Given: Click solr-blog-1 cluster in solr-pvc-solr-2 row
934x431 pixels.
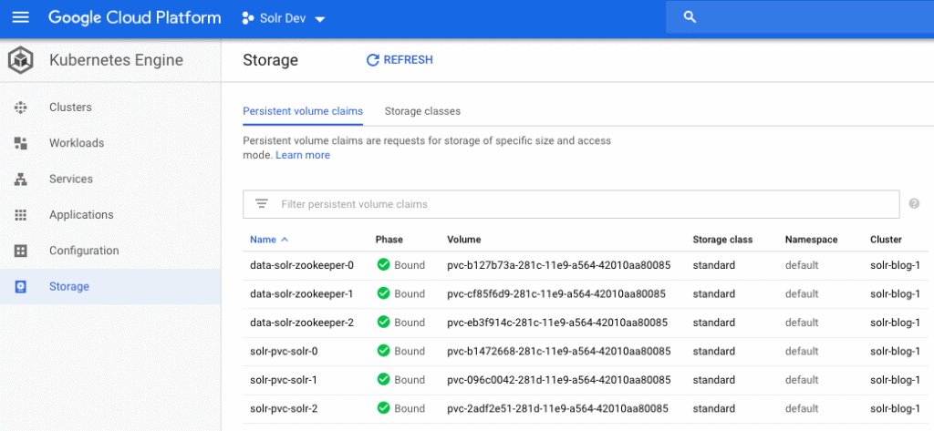Looking at the screenshot, I should point(896,408).
